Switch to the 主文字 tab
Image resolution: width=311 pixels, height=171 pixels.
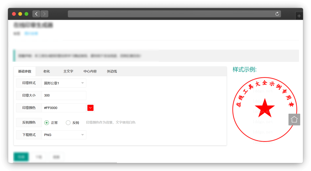tap(68, 72)
